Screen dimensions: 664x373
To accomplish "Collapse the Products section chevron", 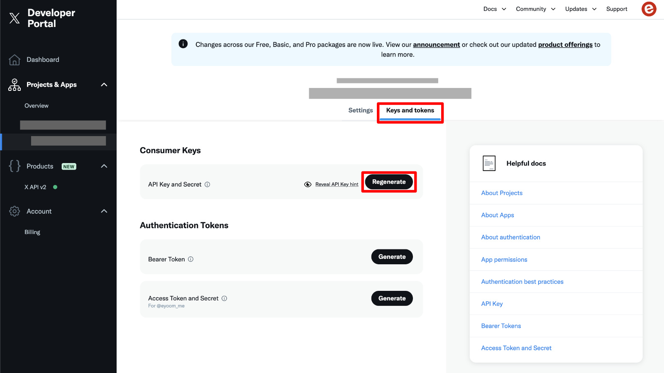I will (x=104, y=166).
